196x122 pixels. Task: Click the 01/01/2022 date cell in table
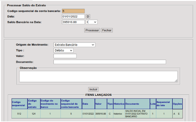[88, 114]
